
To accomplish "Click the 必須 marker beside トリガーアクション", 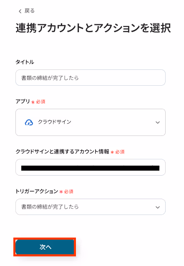I will 68,192.
